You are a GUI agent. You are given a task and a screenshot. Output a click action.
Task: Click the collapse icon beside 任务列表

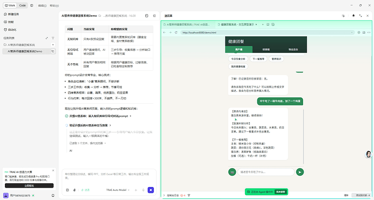(x=47, y=38)
